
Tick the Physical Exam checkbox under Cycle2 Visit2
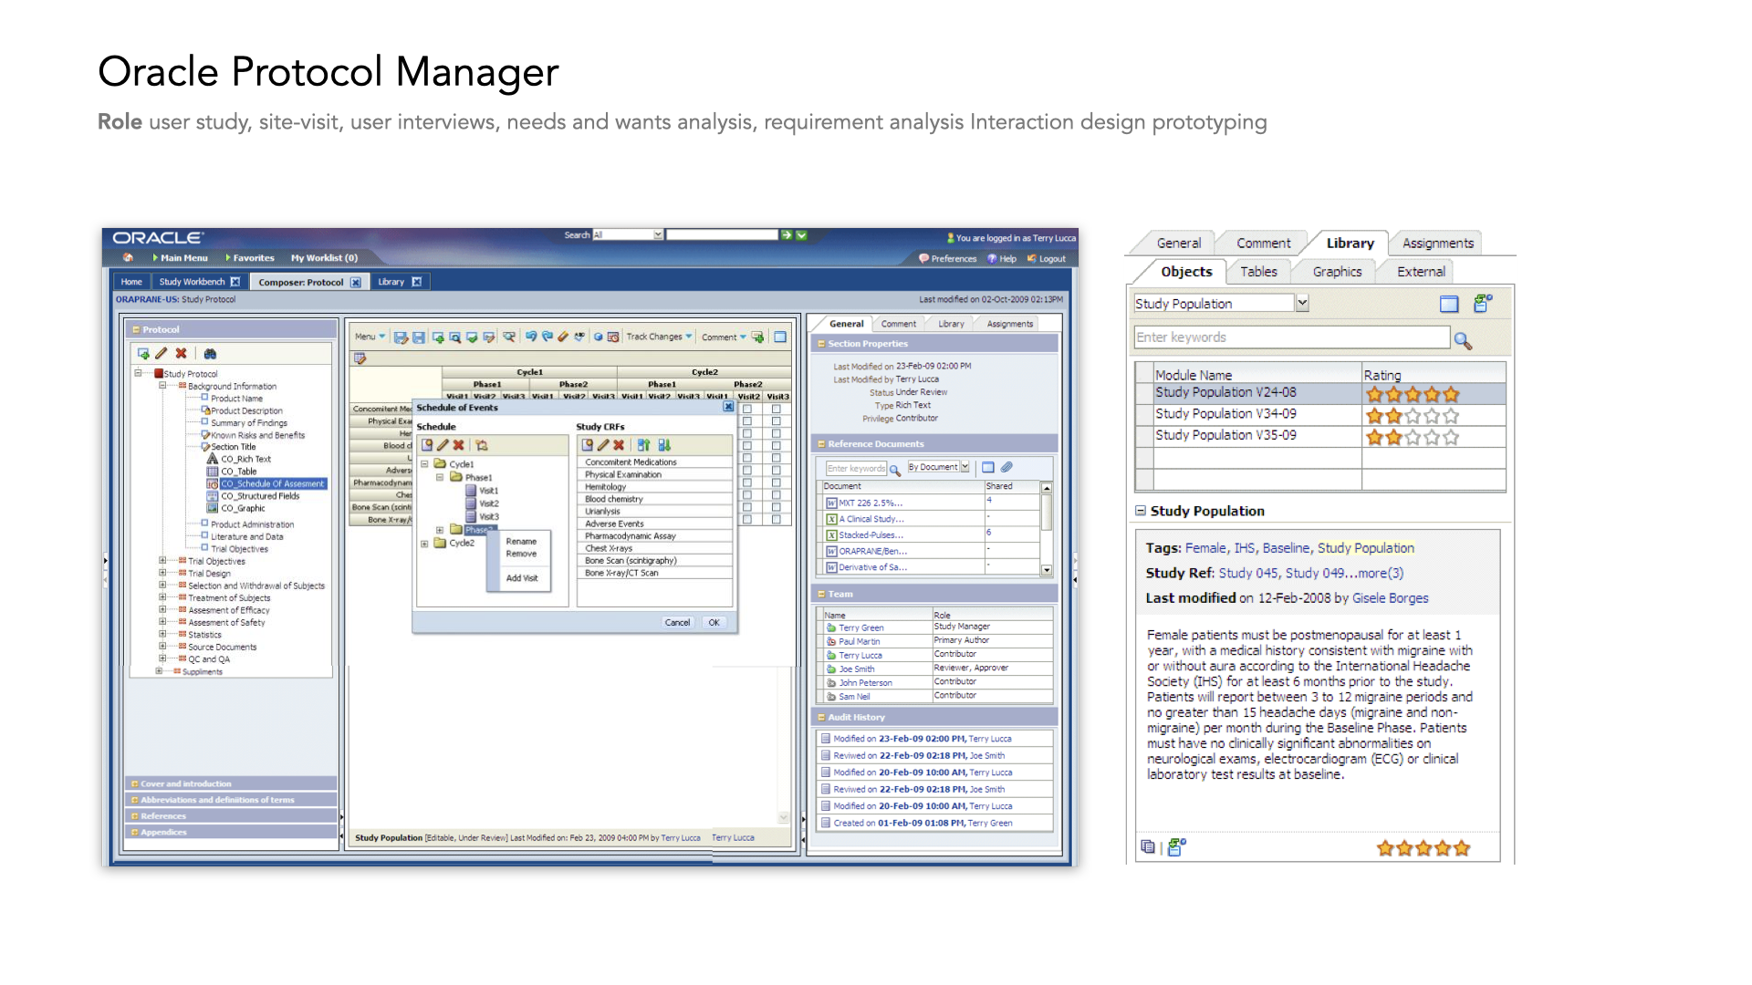(x=747, y=421)
